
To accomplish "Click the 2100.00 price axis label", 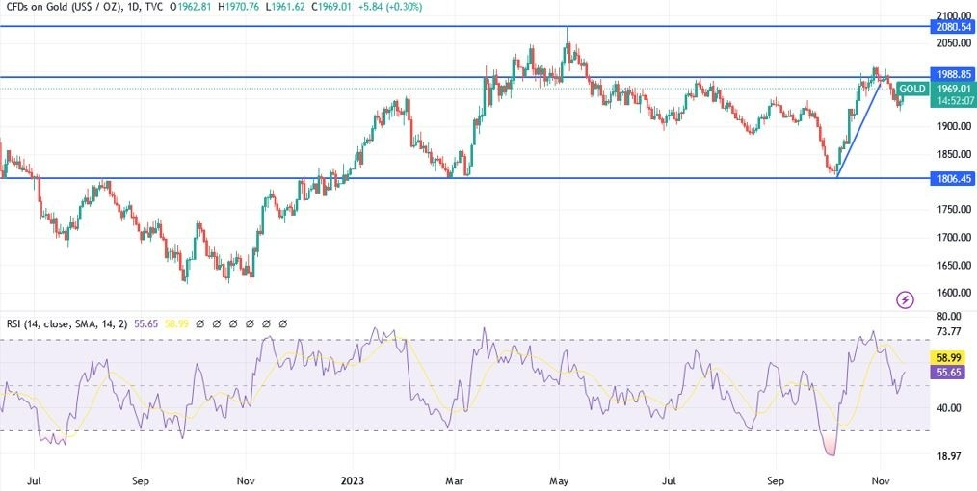I will tap(954, 15).
